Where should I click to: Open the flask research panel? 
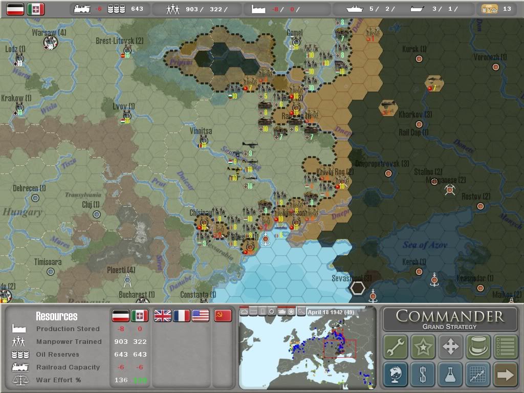[450, 374]
